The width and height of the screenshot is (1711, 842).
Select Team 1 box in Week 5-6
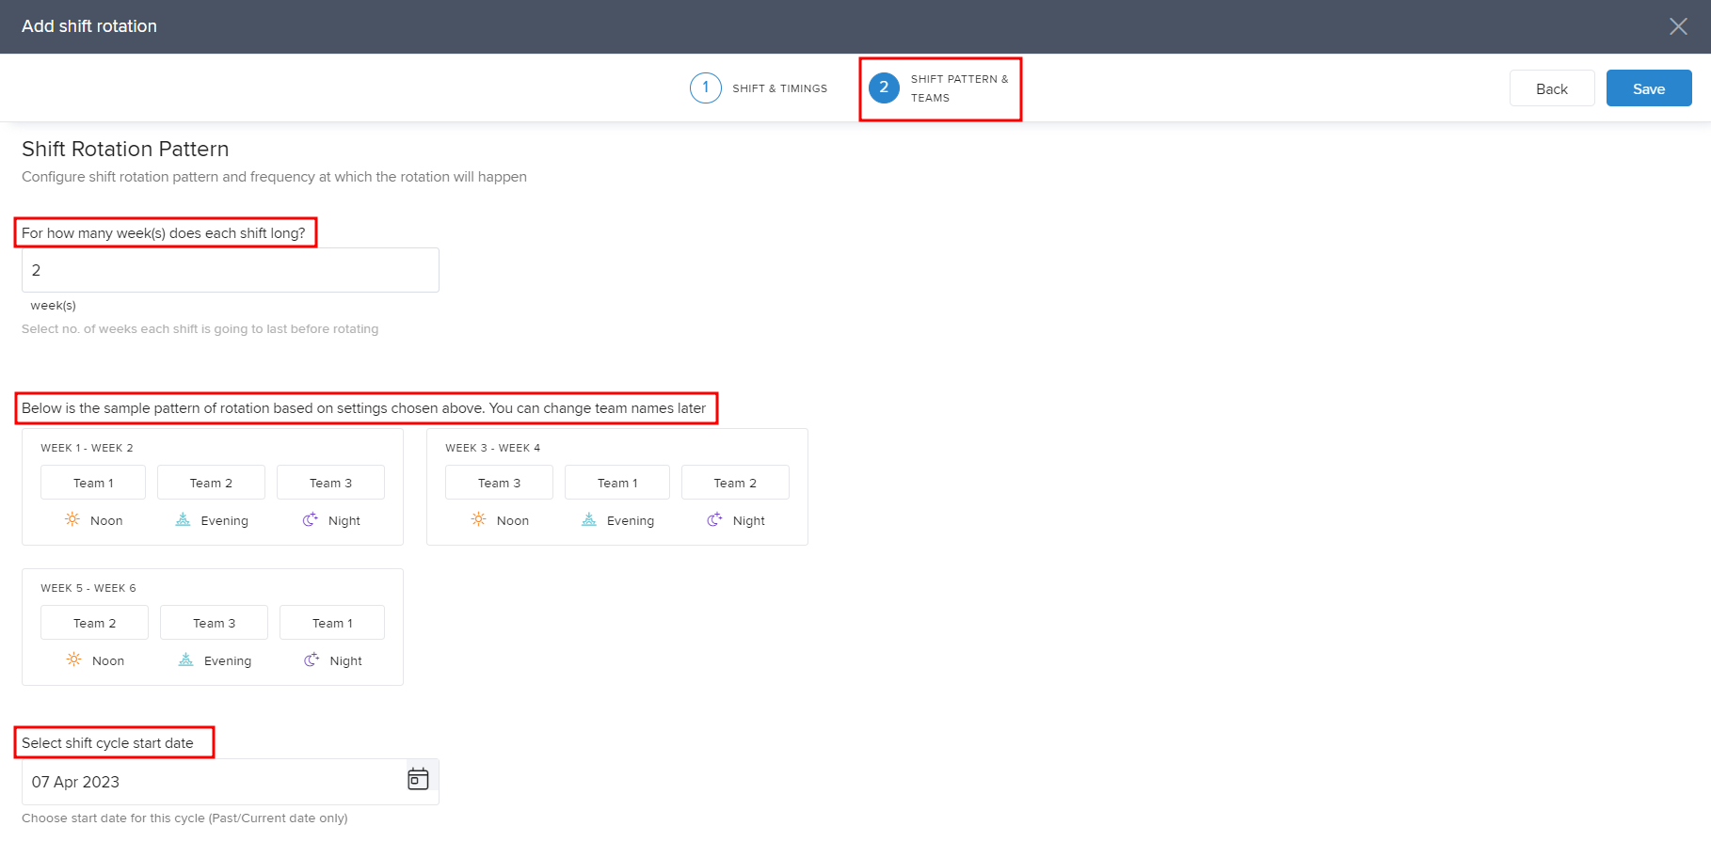pos(332,623)
